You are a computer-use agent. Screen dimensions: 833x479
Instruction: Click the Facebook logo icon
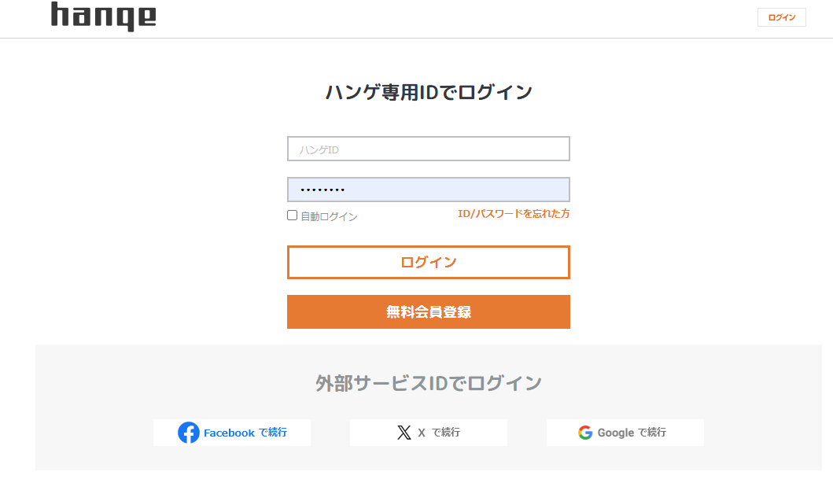[x=189, y=433]
